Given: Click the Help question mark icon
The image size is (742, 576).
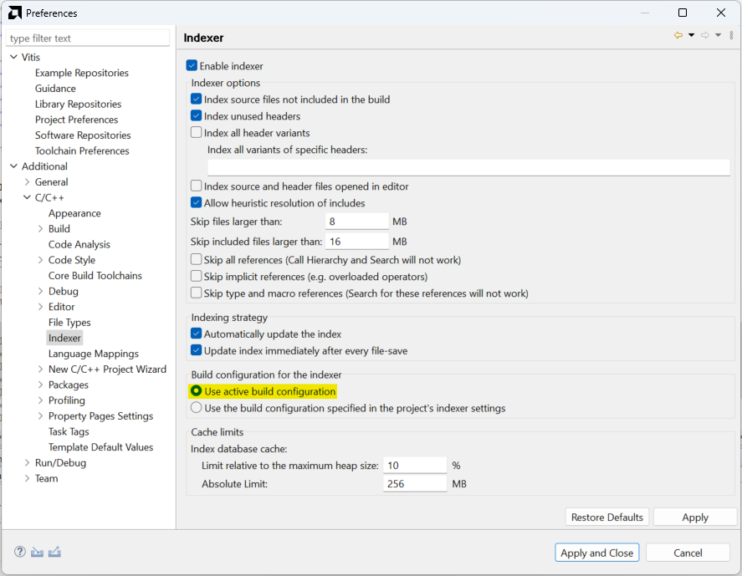Looking at the screenshot, I should coord(20,552).
